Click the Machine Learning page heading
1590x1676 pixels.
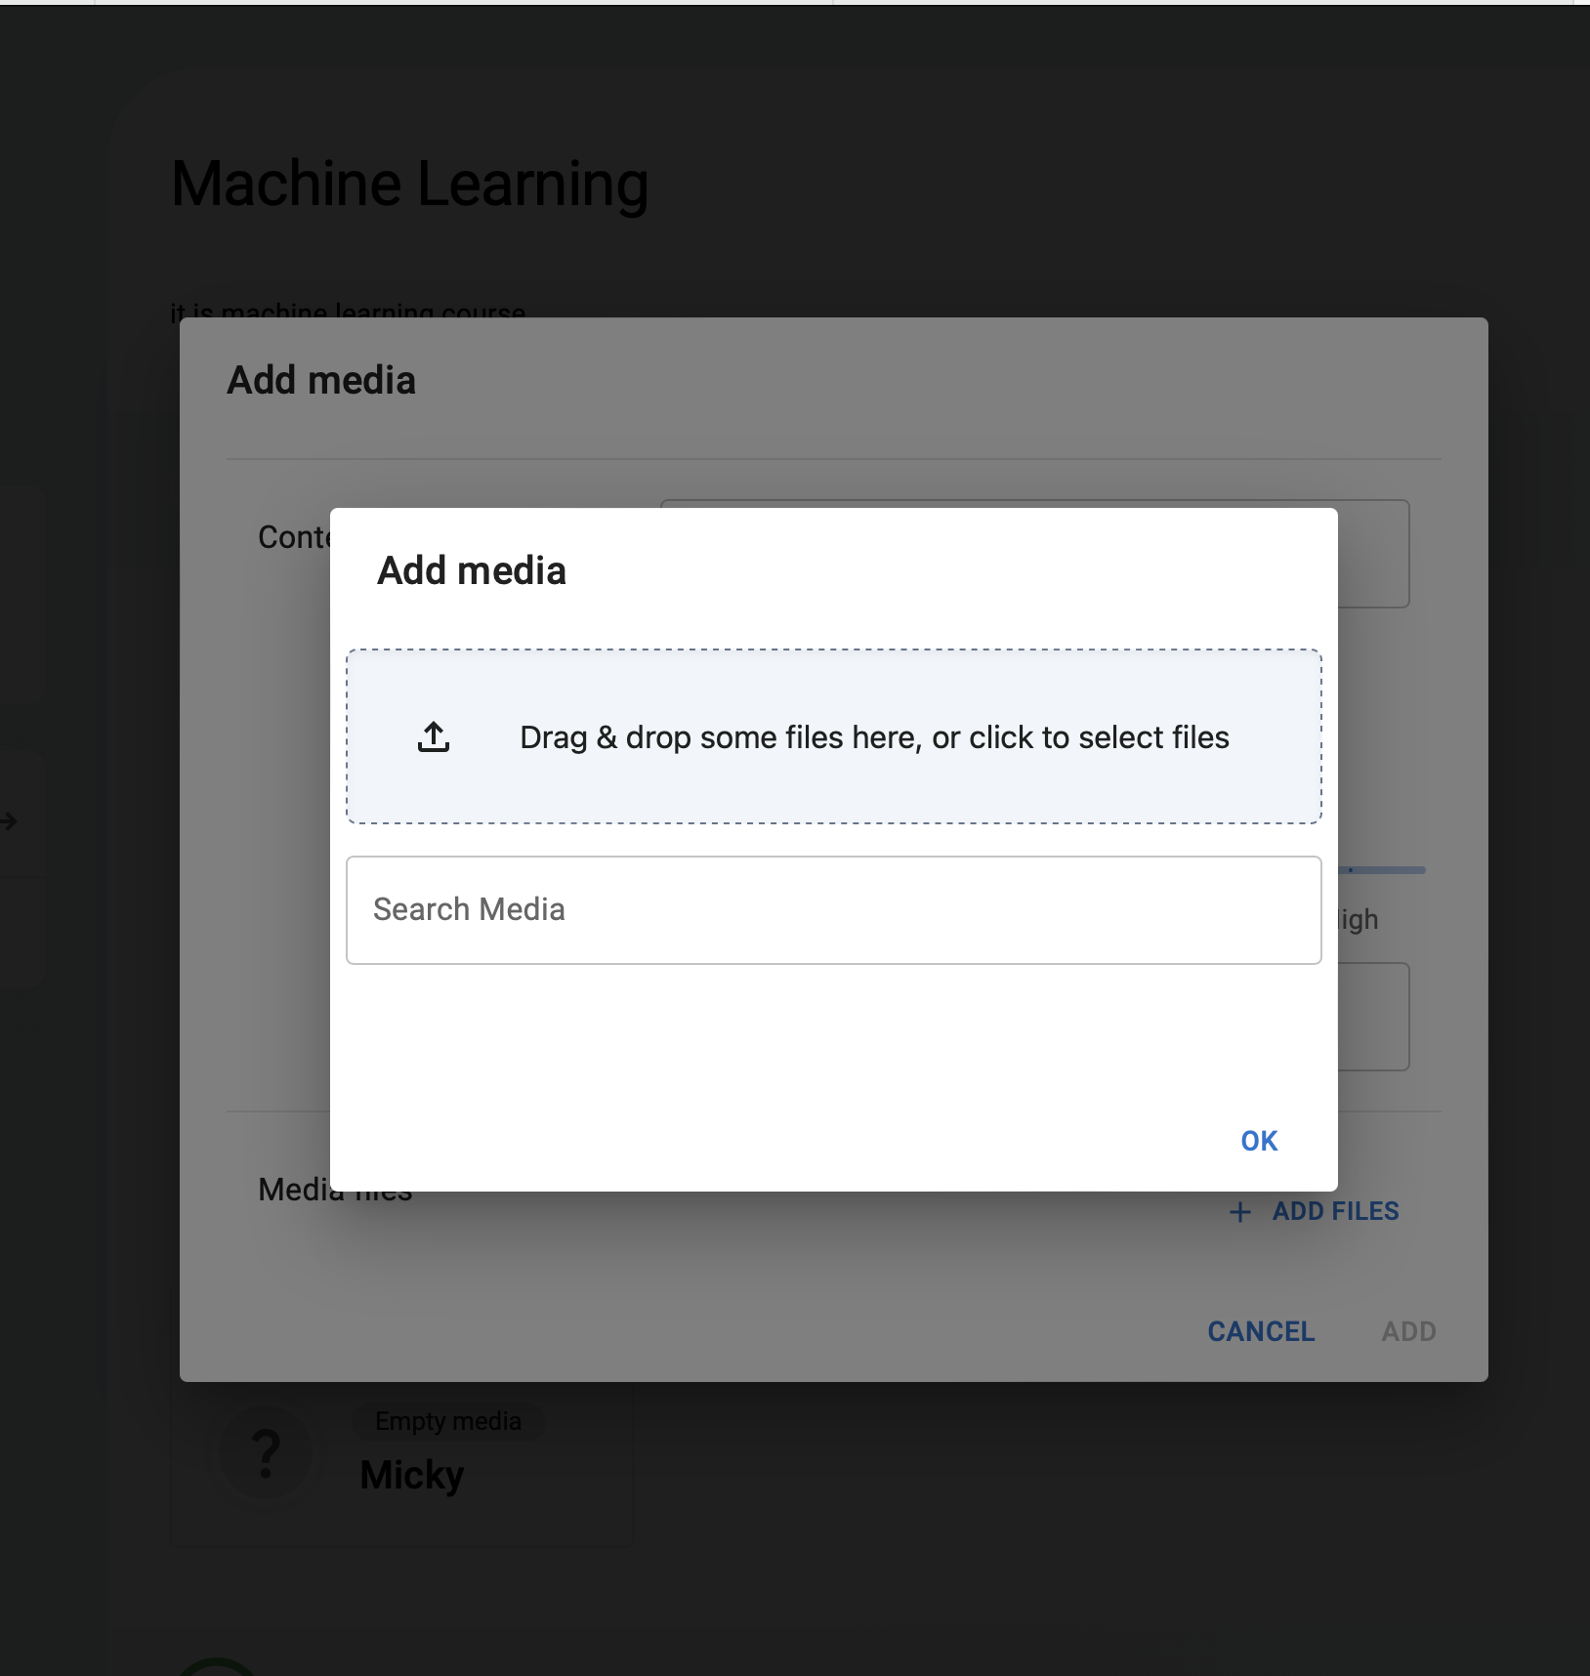[410, 184]
